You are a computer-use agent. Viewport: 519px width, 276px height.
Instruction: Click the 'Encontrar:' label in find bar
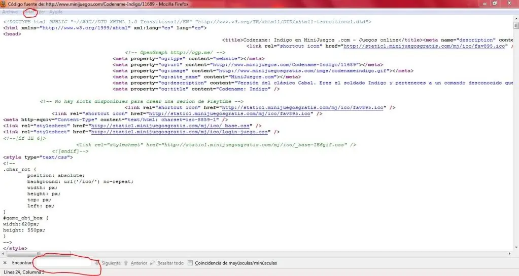22,263
